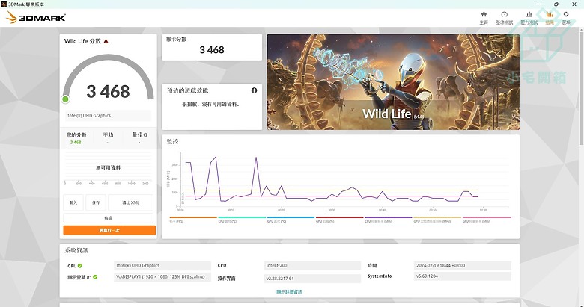Viewport: 584px width, 307px height.
Task: Click the Save (保存) button
Action: 96,202
